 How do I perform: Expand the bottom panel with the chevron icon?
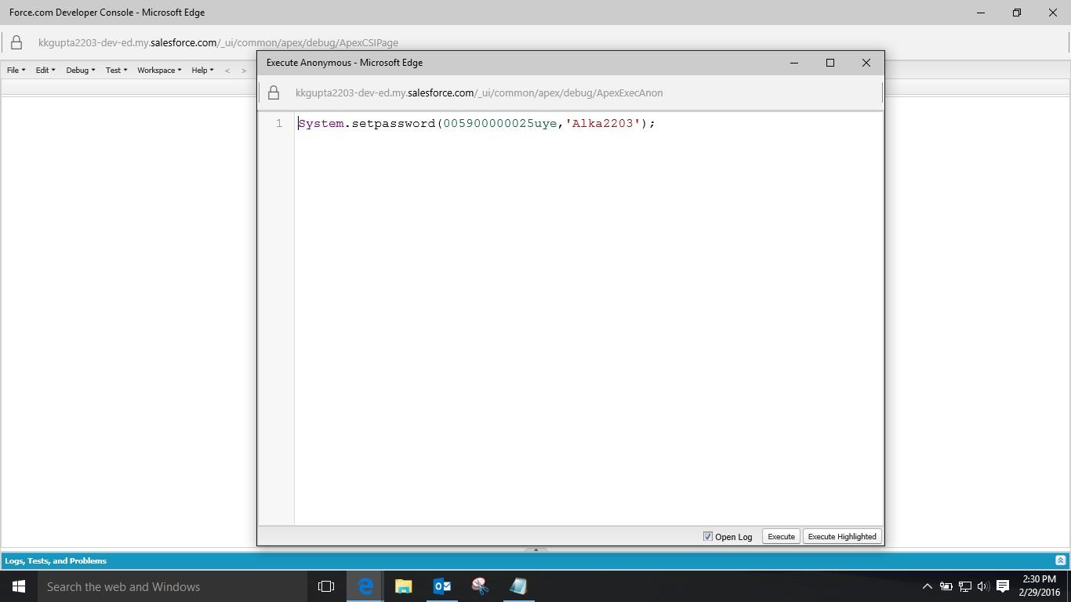click(x=1061, y=560)
